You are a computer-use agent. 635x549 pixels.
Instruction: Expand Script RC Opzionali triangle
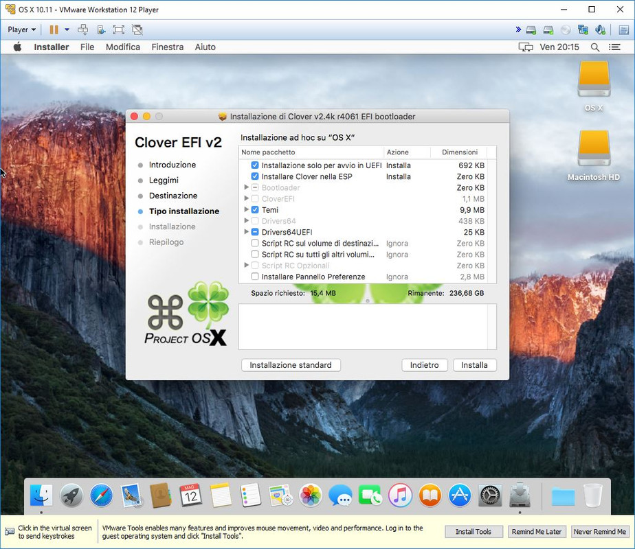[x=246, y=265]
